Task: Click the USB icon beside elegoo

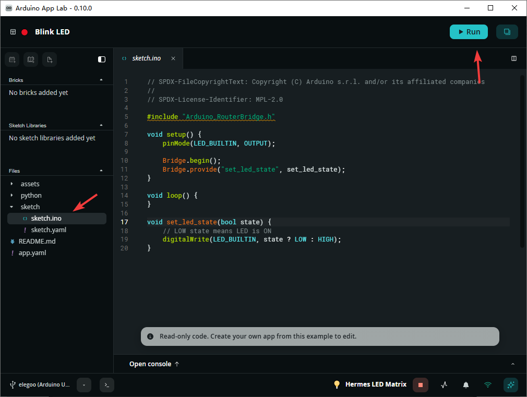Action: point(13,385)
